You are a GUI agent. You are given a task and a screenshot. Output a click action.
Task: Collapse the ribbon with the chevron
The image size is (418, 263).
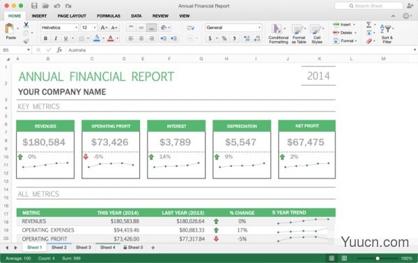393,16
